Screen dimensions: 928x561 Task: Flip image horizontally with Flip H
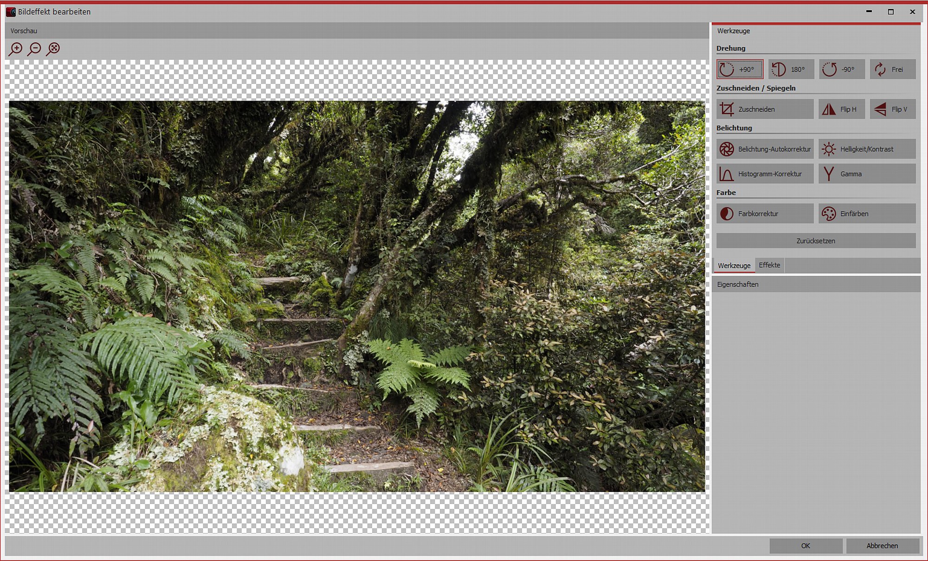[841, 109]
